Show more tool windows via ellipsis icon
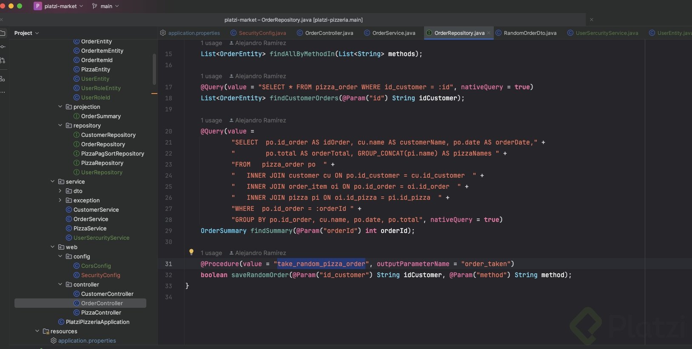Viewport: 692px width, 349px height. click(3, 92)
